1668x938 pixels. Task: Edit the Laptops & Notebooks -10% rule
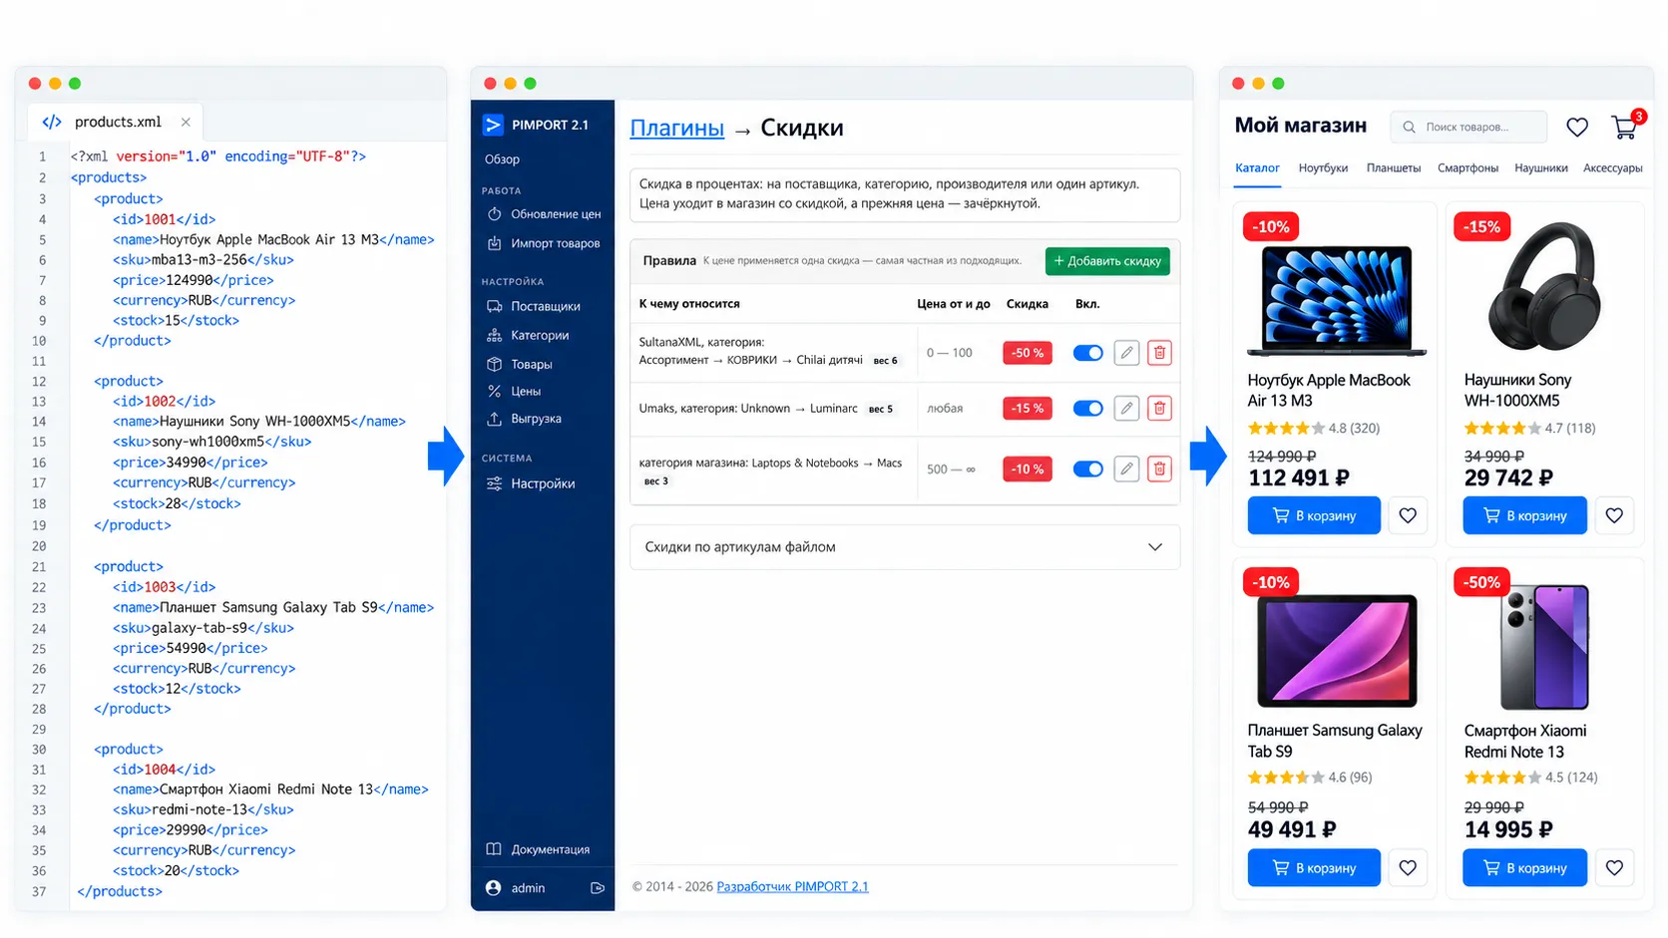(x=1126, y=469)
